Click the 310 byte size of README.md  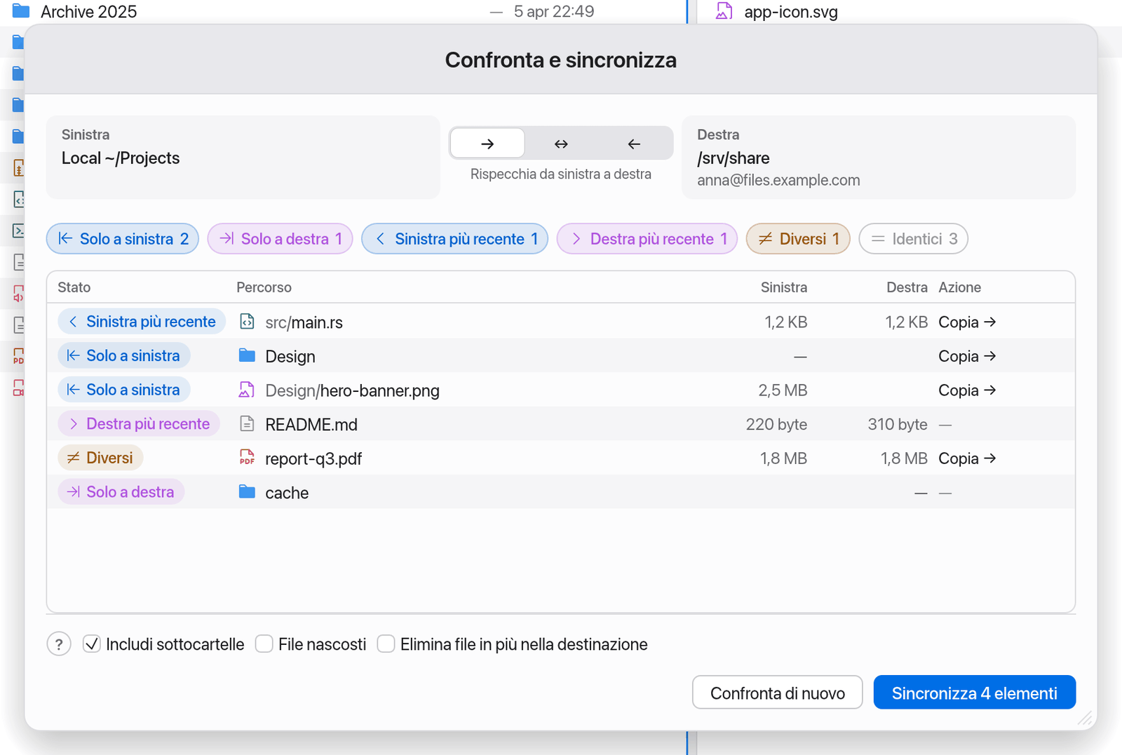898,424
